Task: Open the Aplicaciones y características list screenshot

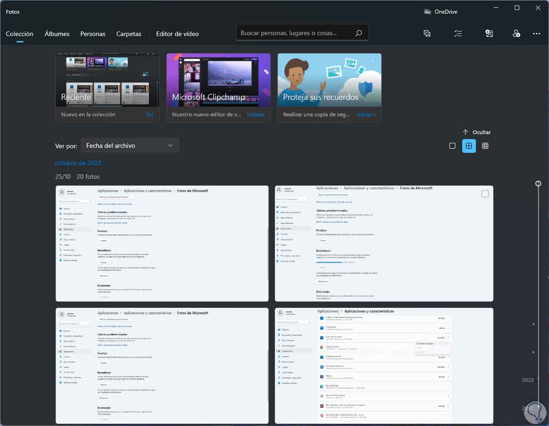Action: [384, 366]
